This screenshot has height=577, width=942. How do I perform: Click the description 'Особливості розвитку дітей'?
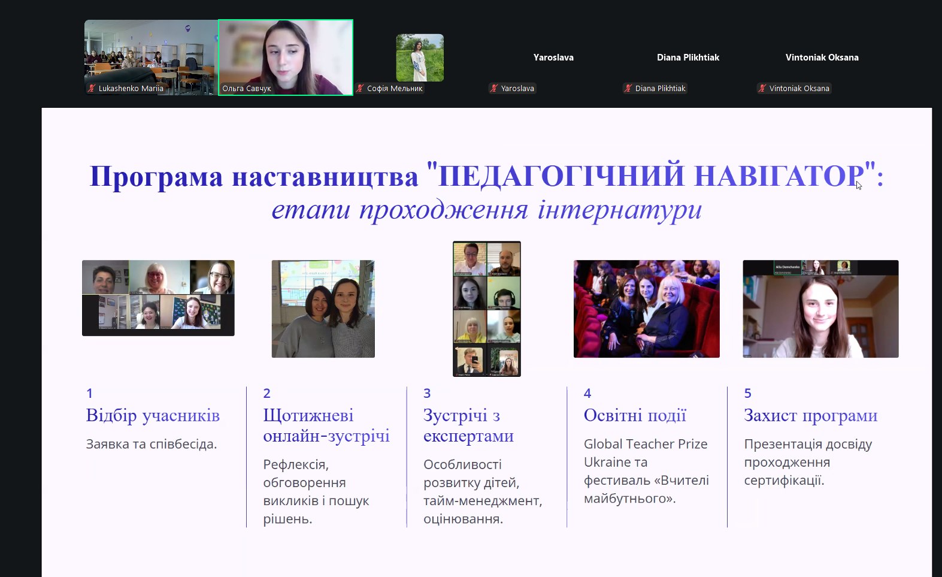tap(483, 492)
